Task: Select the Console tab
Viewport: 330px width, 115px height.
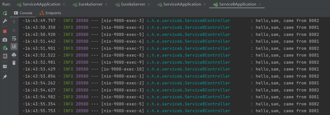Action: click(x=23, y=13)
